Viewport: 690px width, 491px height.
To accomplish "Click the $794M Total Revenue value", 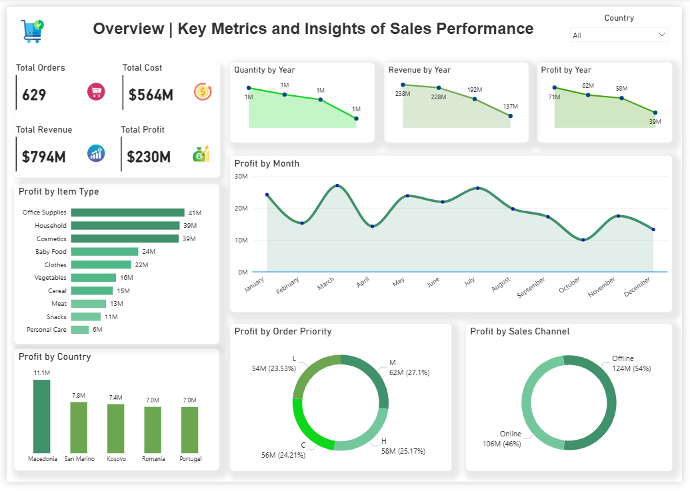I will (44, 157).
